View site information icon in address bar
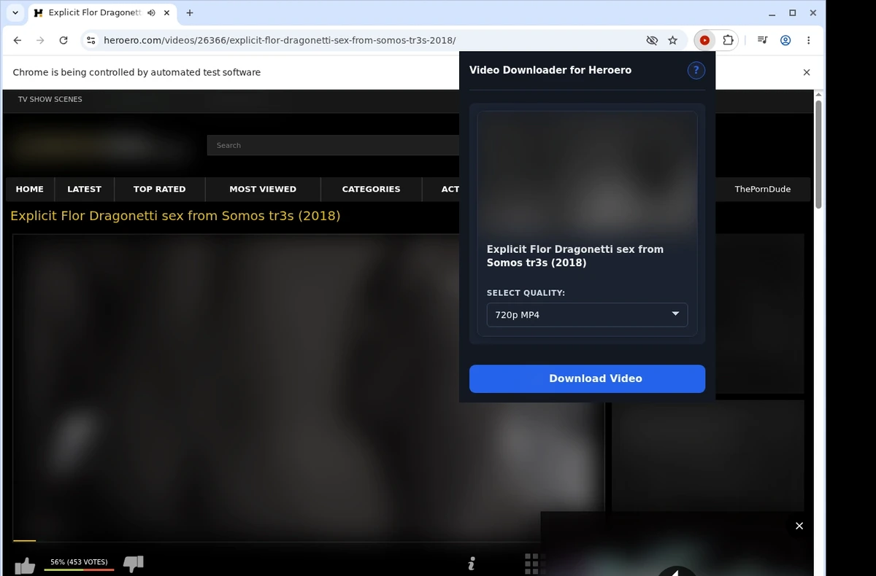The height and width of the screenshot is (576, 876). pos(90,41)
